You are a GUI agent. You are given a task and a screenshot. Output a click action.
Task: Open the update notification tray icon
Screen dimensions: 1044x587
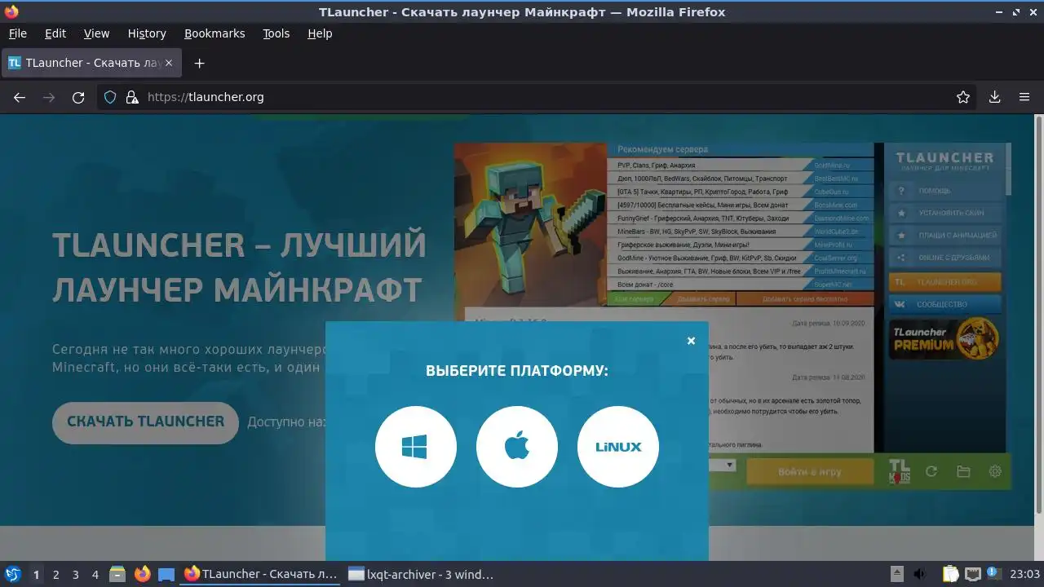[993, 574]
